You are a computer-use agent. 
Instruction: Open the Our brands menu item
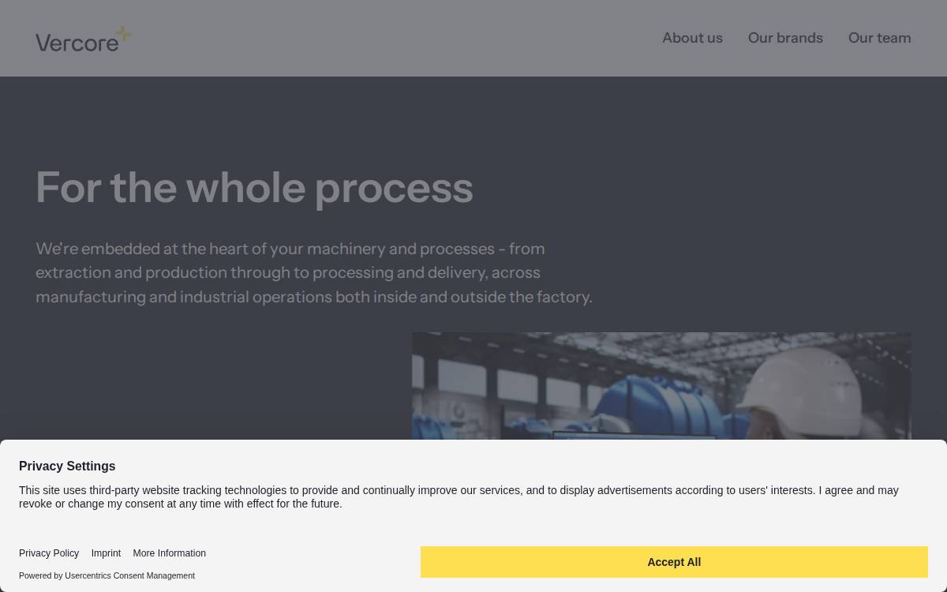coord(785,38)
